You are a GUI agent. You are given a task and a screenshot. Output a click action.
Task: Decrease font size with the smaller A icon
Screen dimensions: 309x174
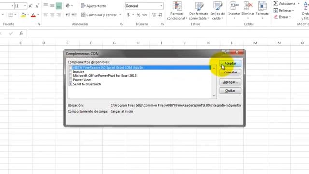tap(37, 6)
